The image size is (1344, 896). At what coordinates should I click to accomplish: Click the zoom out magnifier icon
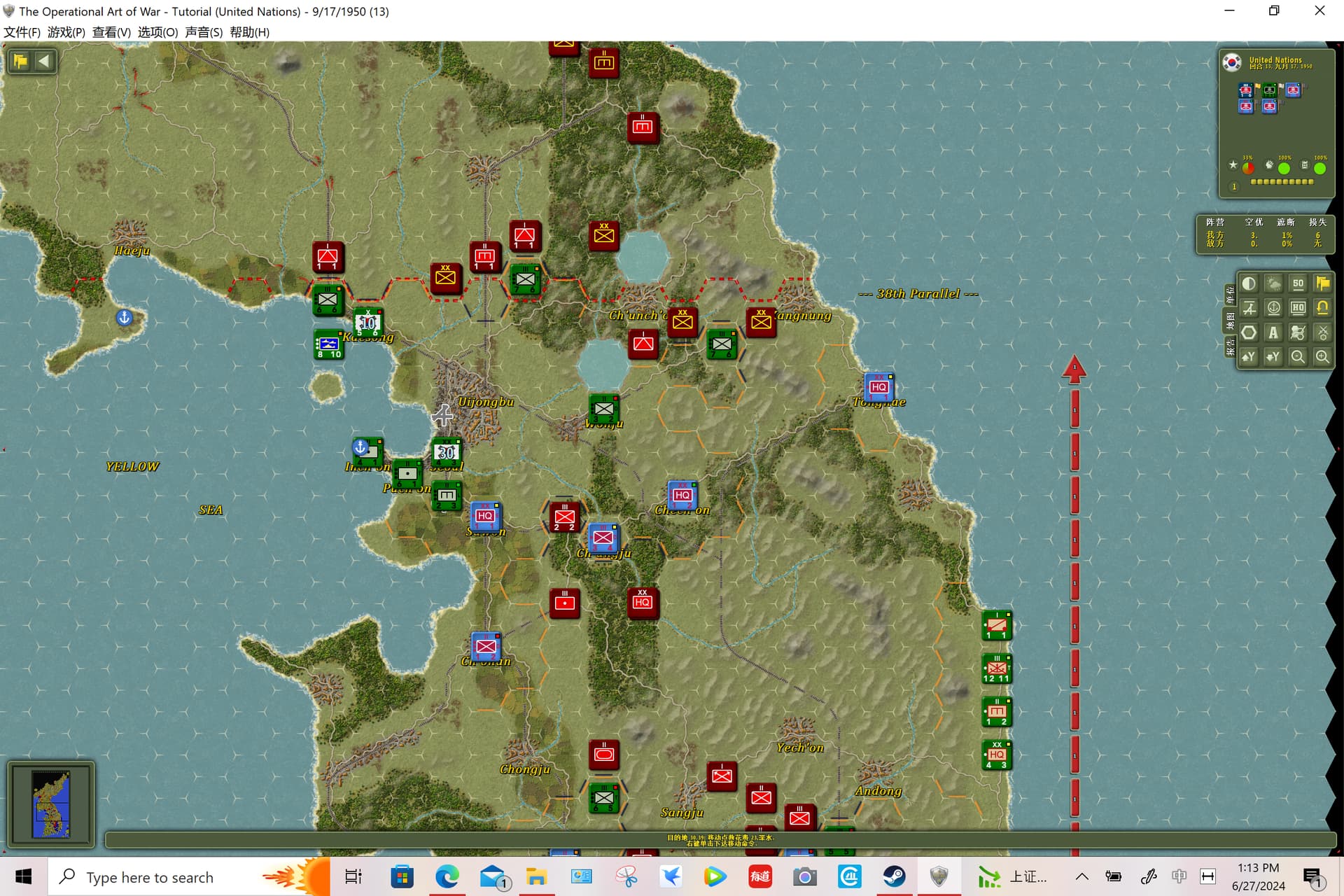(x=1298, y=357)
